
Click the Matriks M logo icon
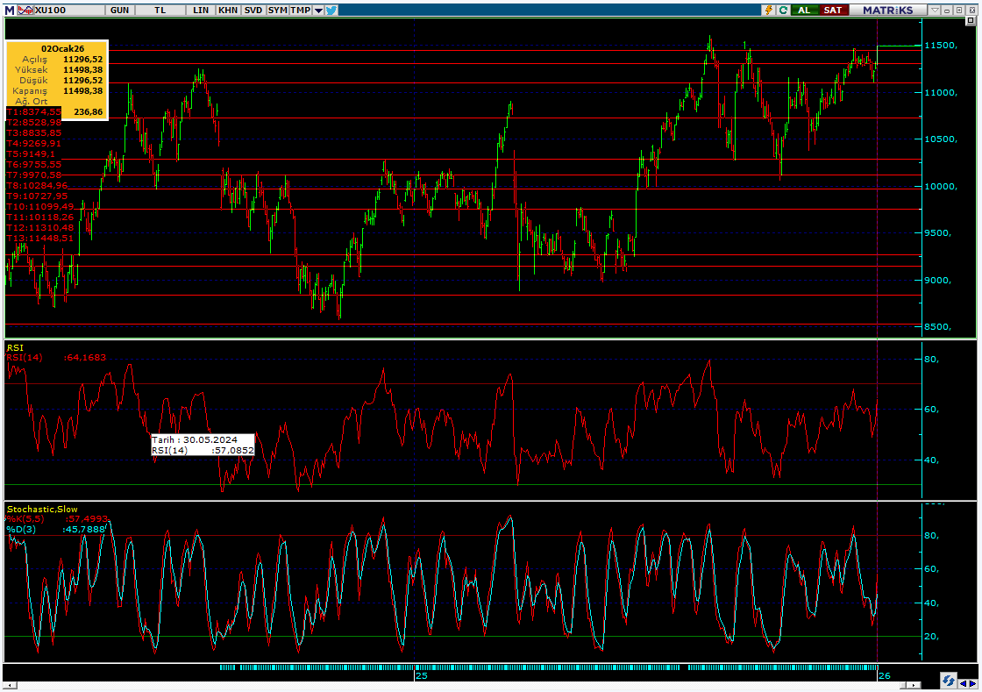pyautogui.click(x=10, y=10)
